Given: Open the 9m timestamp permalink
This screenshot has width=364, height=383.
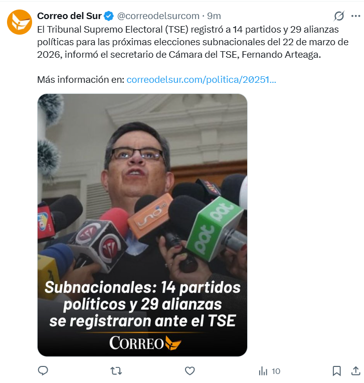Looking at the screenshot, I should click(x=214, y=16).
